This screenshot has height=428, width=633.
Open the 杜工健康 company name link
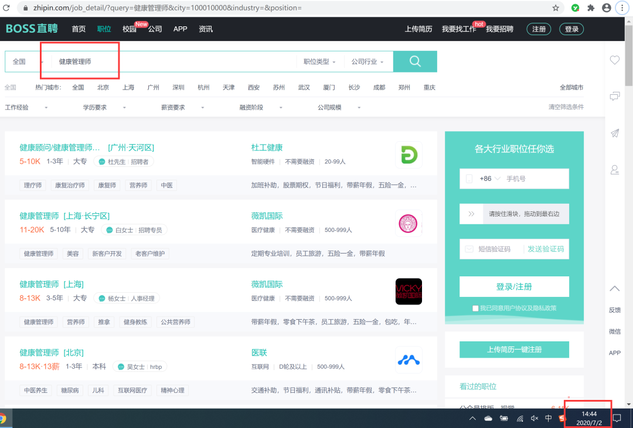[267, 148]
